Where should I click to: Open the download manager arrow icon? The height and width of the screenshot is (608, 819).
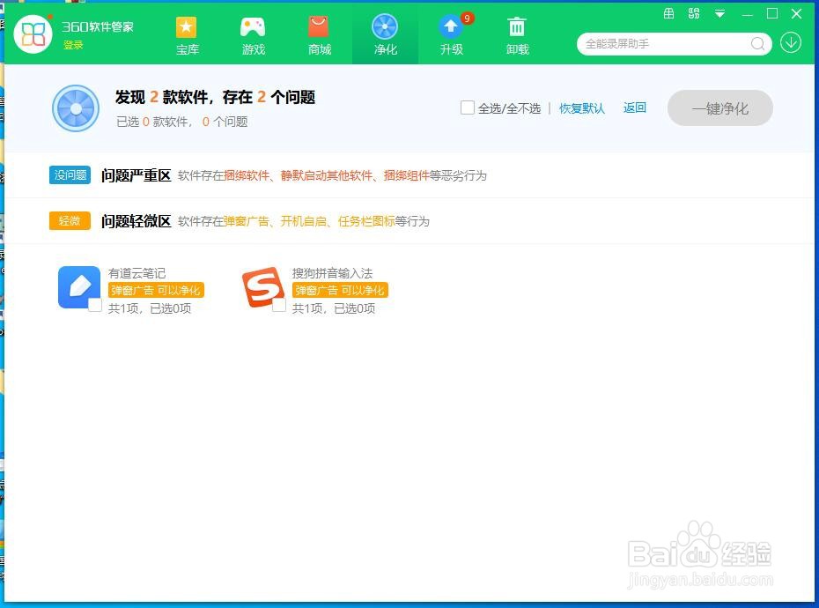[x=791, y=43]
